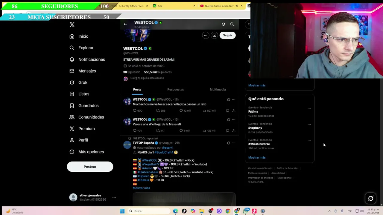Screen dimensions: 383x215
Task: Open the stivengonzales account avatar
Action: point(73,197)
